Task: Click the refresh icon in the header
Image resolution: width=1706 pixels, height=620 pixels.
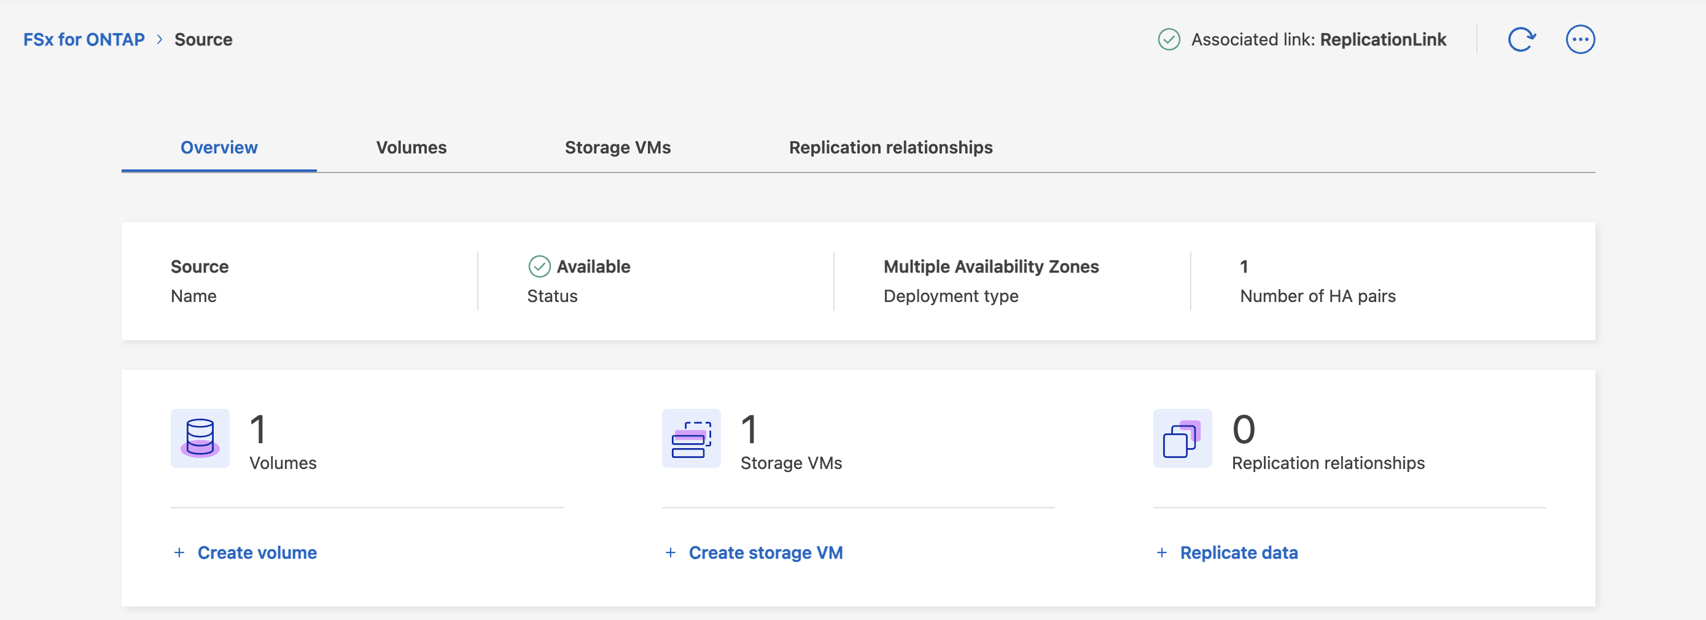Action: pos(1521,40)
